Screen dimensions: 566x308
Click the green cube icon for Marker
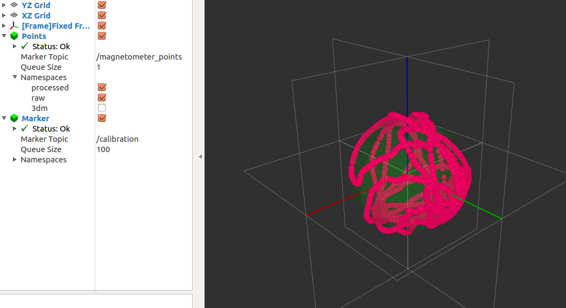click(x=14, y=119)
